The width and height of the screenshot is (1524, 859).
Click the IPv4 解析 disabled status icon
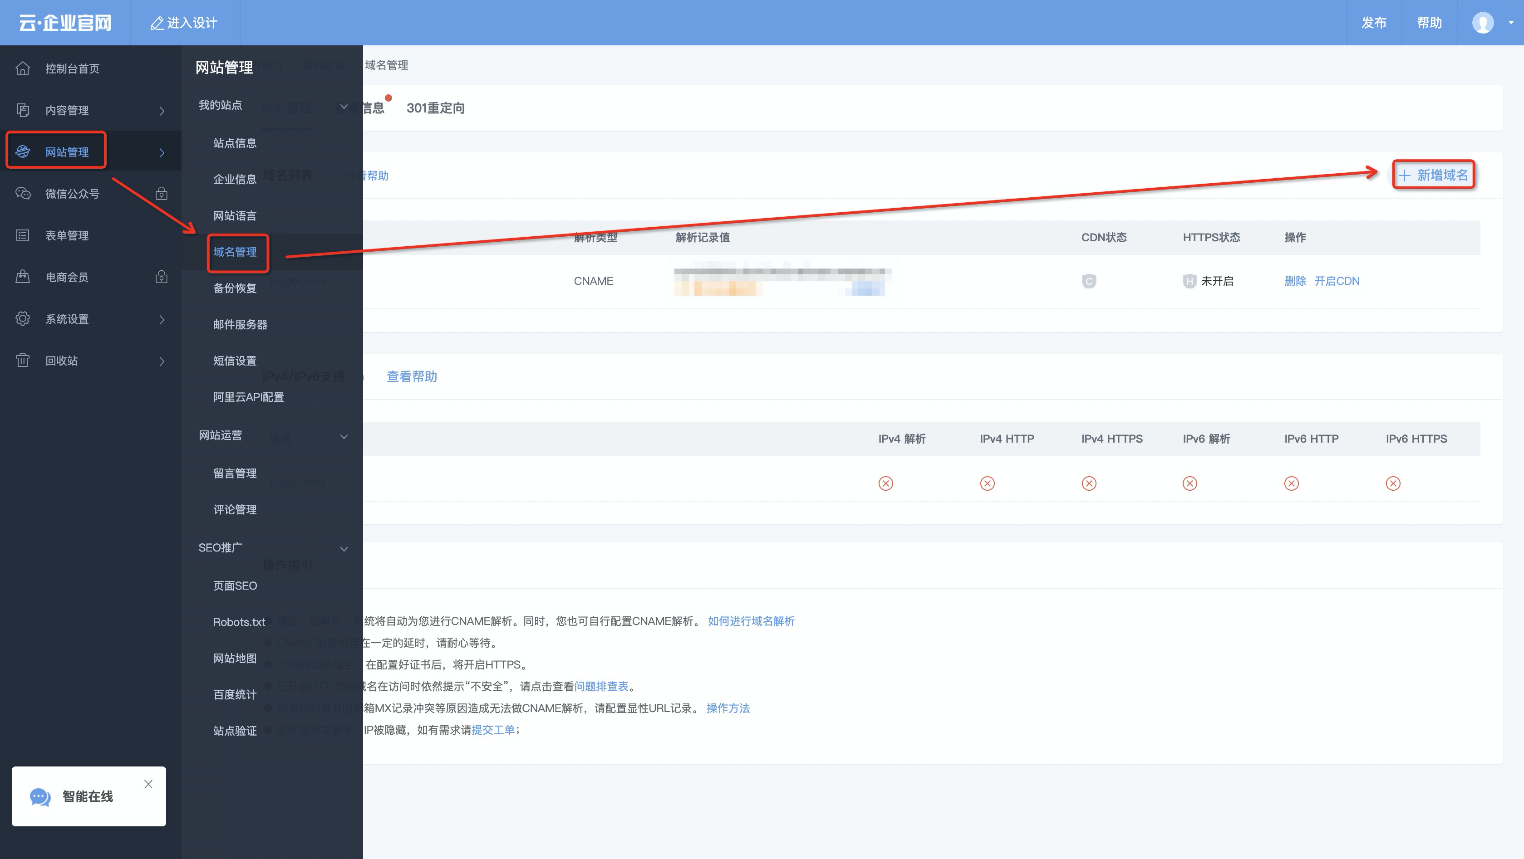coord(885,483)
